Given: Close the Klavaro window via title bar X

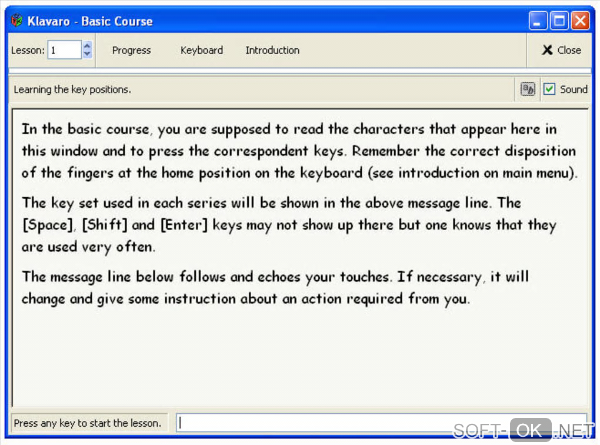Looking at the screenshot, I should pyautogui.click(x=581, y=21).
